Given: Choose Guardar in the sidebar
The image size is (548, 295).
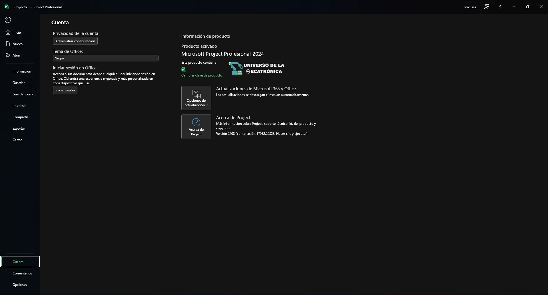Looking at the screenshot, I should (x=20, y=83).
